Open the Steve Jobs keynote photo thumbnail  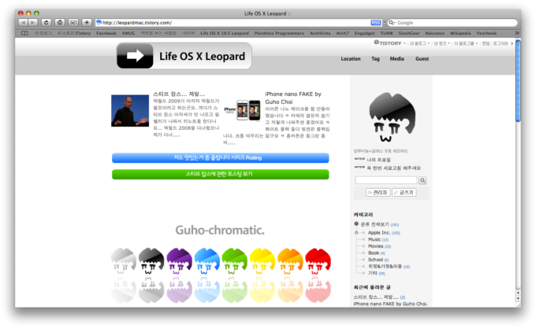coord(130,111)
